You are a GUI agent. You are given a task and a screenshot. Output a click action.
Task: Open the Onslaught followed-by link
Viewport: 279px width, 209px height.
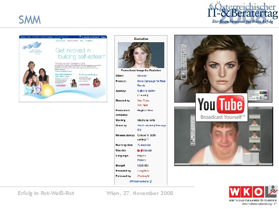tap(143, 176)
